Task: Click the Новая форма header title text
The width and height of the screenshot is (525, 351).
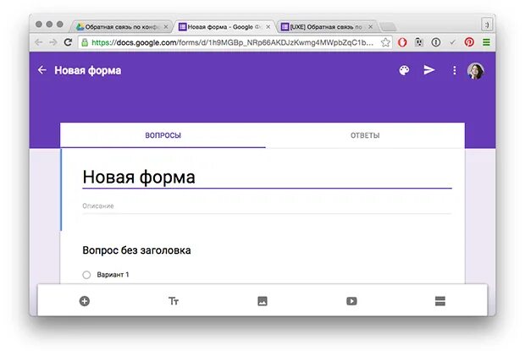Action: 88,70
